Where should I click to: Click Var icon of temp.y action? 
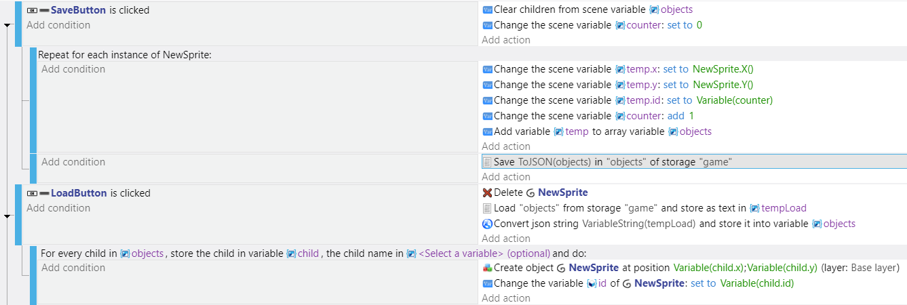click(487, 85)
